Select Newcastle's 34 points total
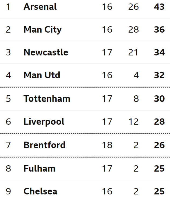Image resolution: width=170 pixels, height=202 pixels. tap(159, 52)
